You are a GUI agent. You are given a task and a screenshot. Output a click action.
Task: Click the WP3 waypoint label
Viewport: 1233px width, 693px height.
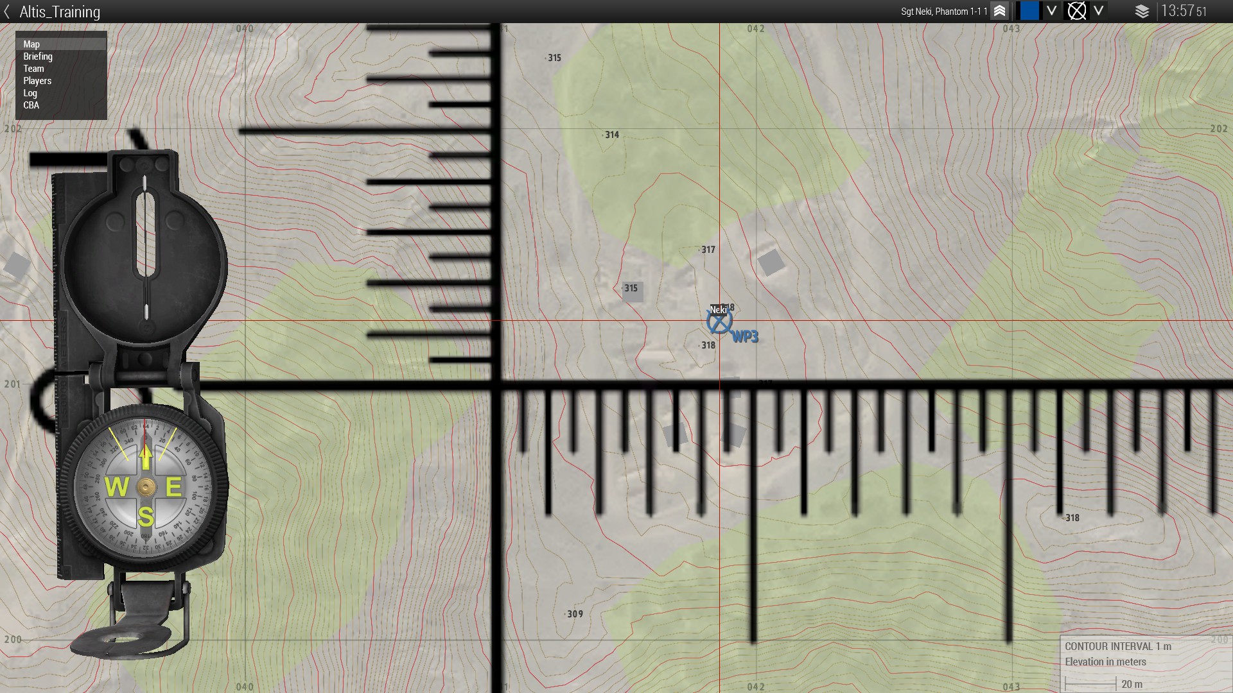tap(745, 337)
